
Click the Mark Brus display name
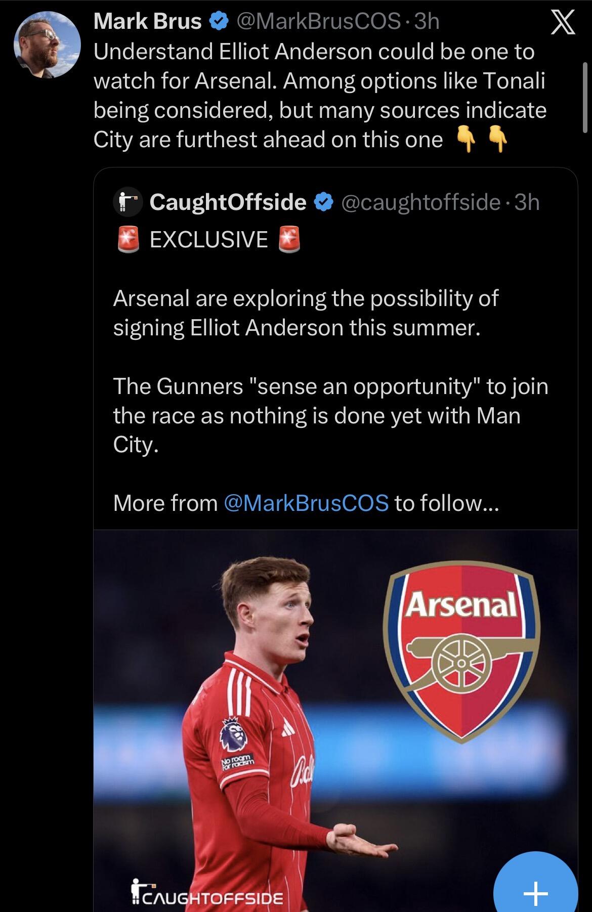[x=148, y=22]
